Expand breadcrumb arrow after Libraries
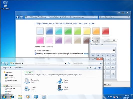133x99 pixels. tap(22, 63)
